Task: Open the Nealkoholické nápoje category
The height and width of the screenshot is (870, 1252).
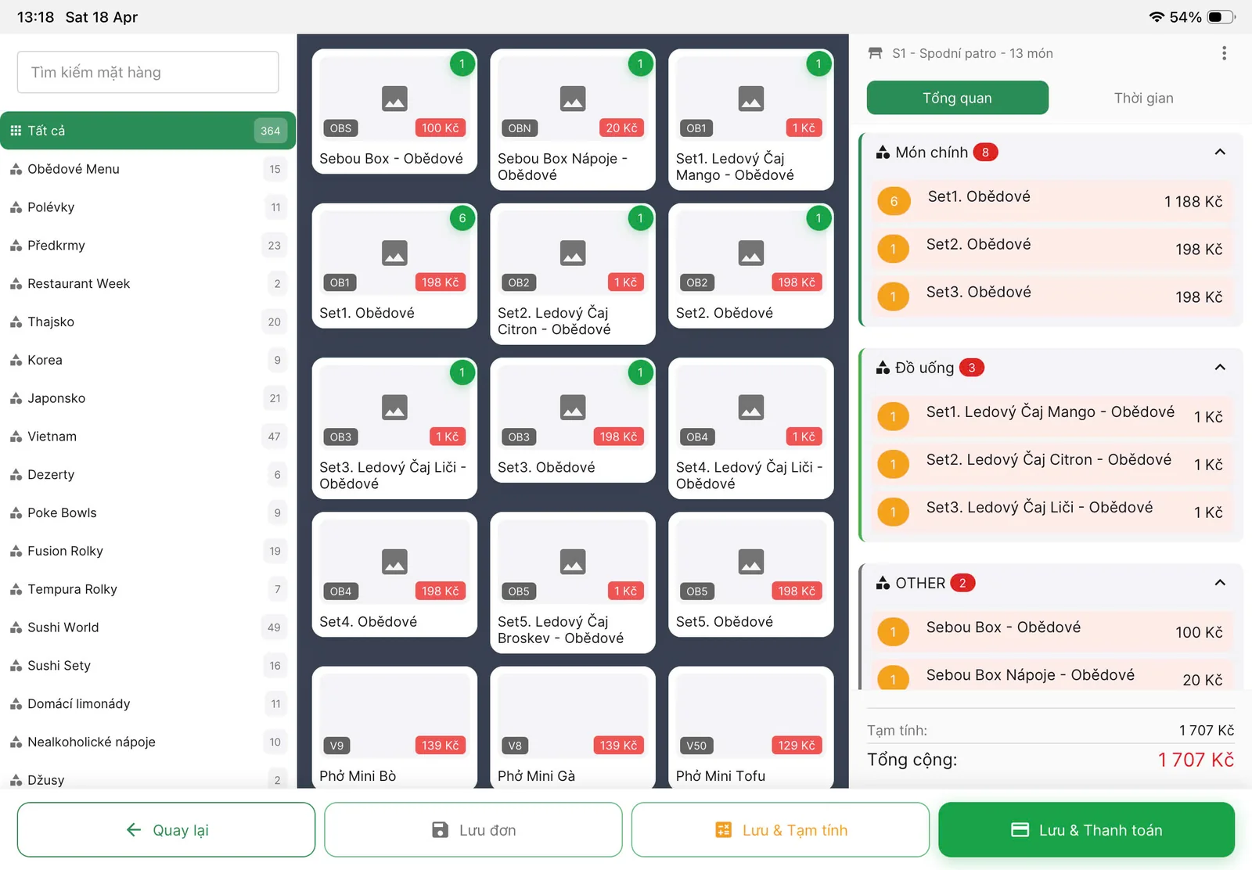Action: tap(148, 742)
